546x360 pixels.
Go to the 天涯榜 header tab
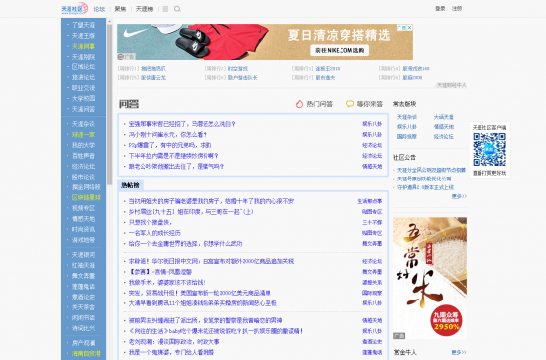[x=144, y=9]
